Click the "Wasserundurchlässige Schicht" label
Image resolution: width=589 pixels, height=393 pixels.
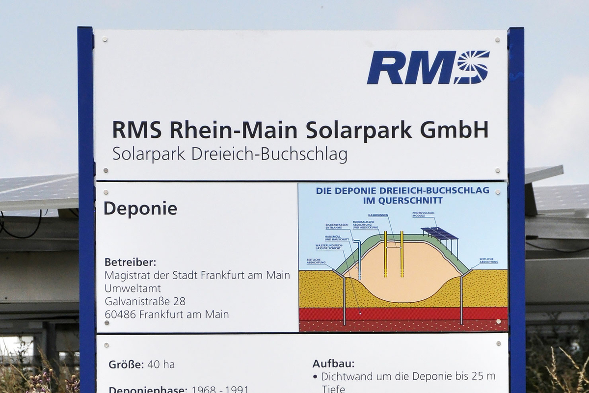329,247
